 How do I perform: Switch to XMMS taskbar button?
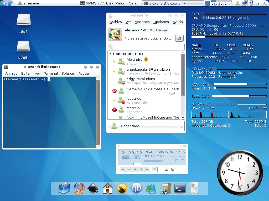tap(110, 3)
